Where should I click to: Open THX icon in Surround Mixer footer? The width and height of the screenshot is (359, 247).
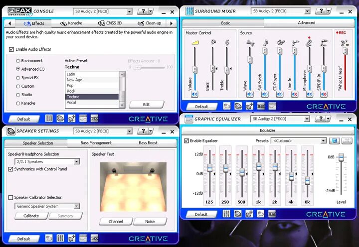(x=261, y=106)
